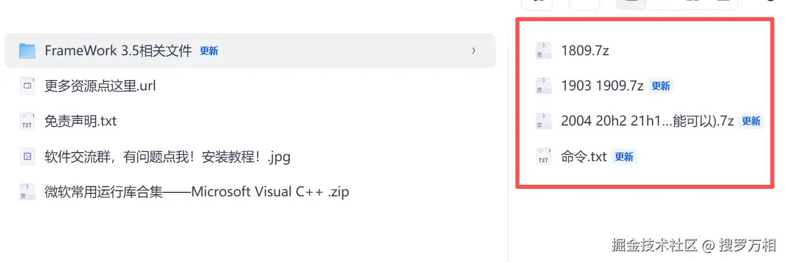The width and height of the screenshot is (785, 262).
Task: Click the 更新 badge beside FrameWork 3.5相关文件
Action: tap(209, 51)
